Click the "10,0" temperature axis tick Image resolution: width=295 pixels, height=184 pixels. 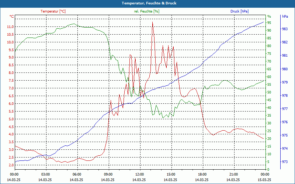(10, 42)
